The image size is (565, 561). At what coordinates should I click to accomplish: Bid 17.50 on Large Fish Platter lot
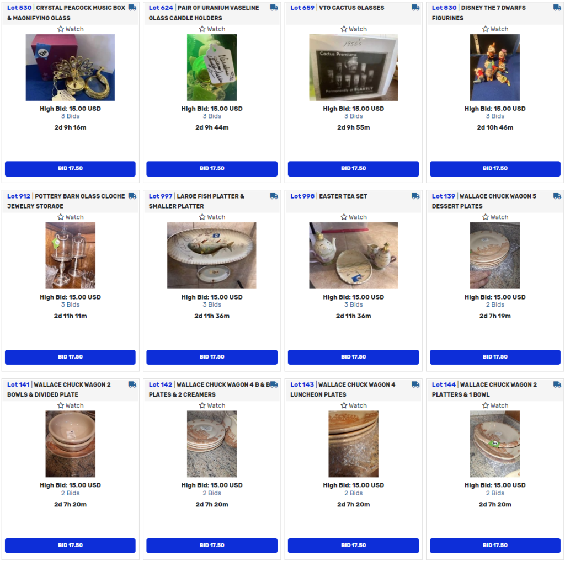point(212,357)
